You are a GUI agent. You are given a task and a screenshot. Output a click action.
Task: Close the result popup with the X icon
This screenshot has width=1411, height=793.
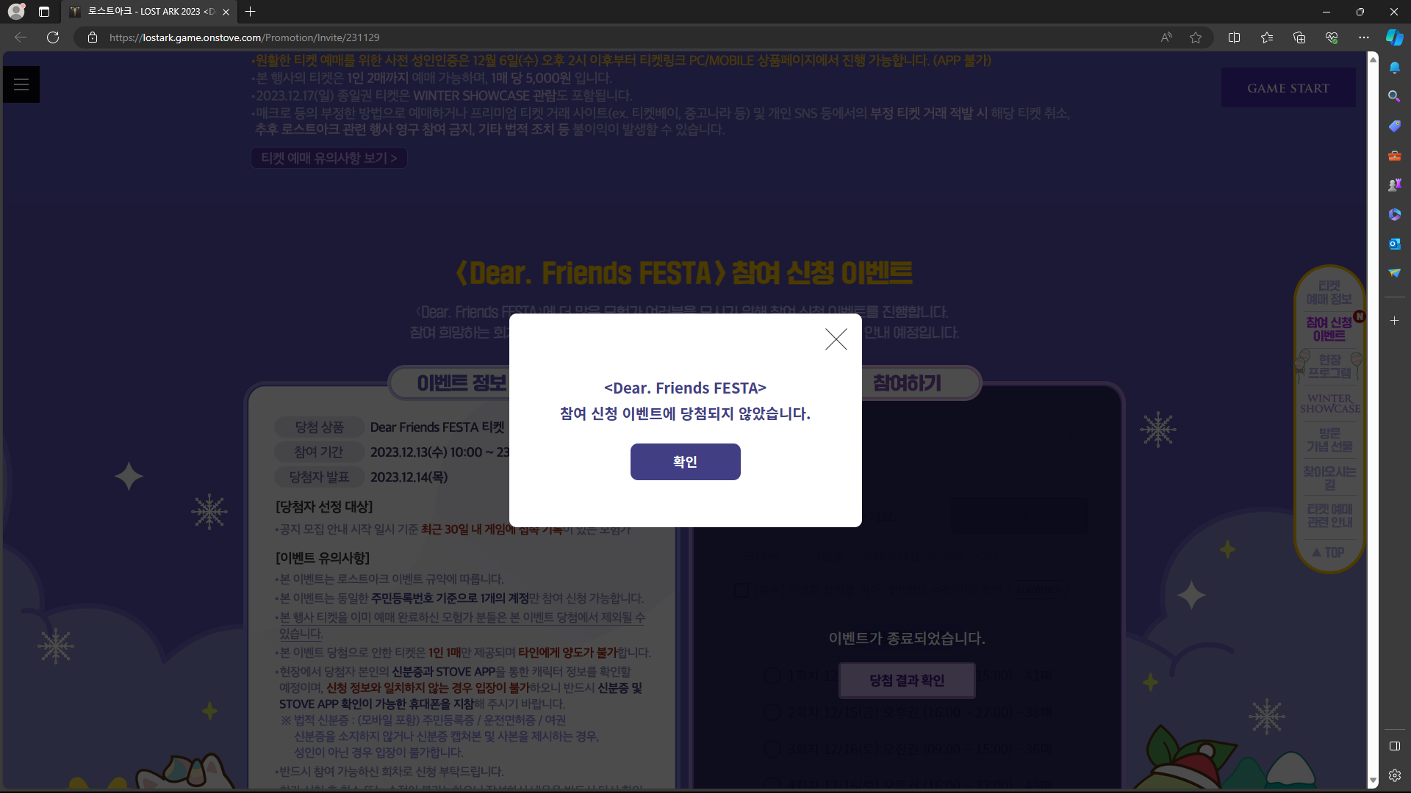836,339
